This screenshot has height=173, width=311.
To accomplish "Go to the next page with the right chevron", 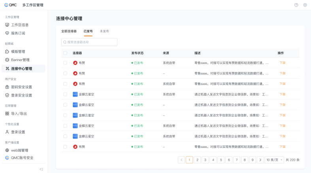I will [x=260, y=160].
